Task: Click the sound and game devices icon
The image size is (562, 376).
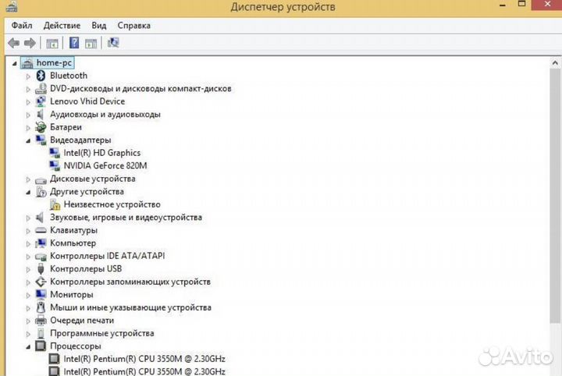Action: (40, 218)
